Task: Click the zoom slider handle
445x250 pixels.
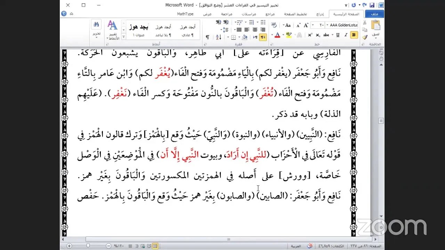Action: point(88,245)
